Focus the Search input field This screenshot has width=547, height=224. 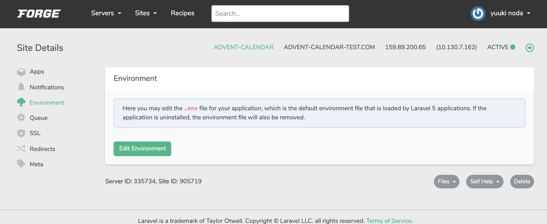(280, 14)
